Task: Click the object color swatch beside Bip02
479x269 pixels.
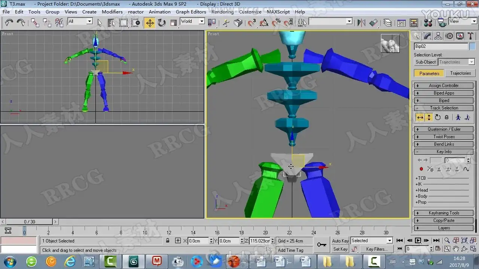Action: coord(472,46)
